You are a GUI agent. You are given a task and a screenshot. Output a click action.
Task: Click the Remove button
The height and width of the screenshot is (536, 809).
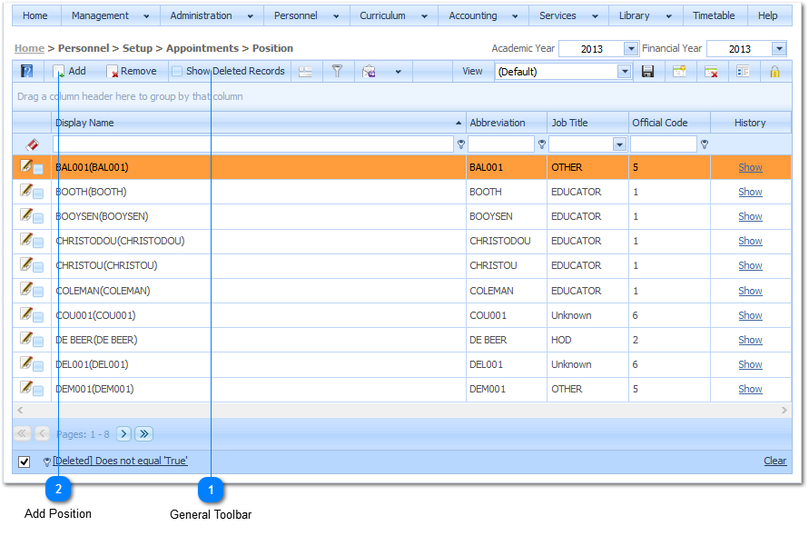(x=132, y=71)
